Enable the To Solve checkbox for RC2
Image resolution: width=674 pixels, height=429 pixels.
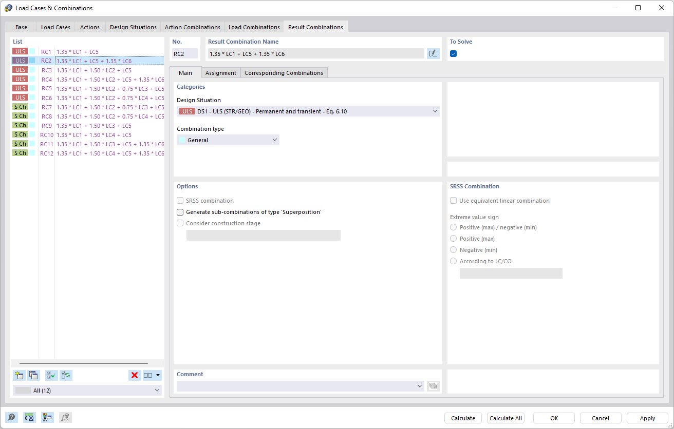point(453,53)
